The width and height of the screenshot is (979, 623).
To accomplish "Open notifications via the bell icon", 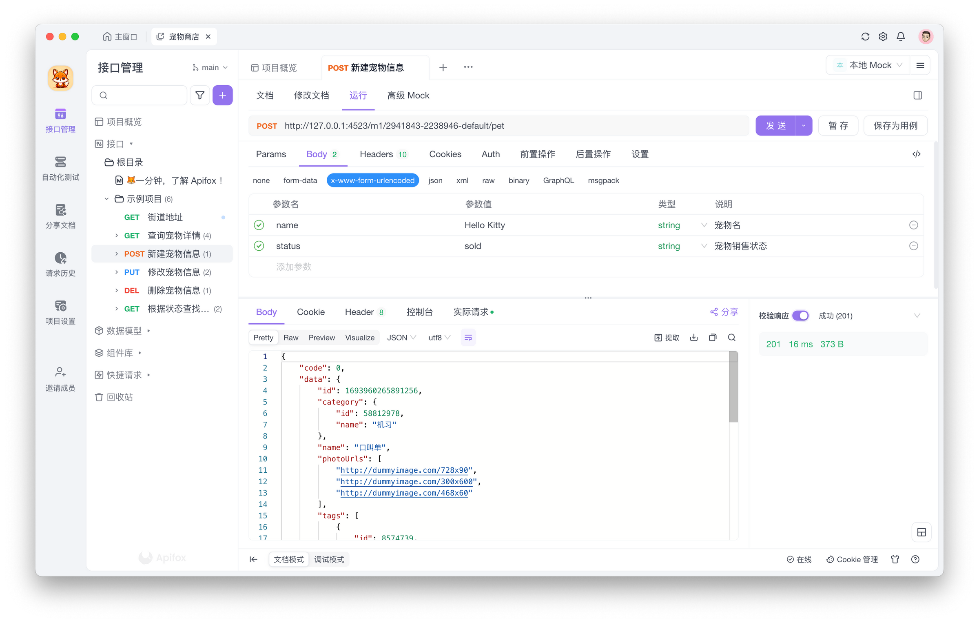I will point(901,36).
